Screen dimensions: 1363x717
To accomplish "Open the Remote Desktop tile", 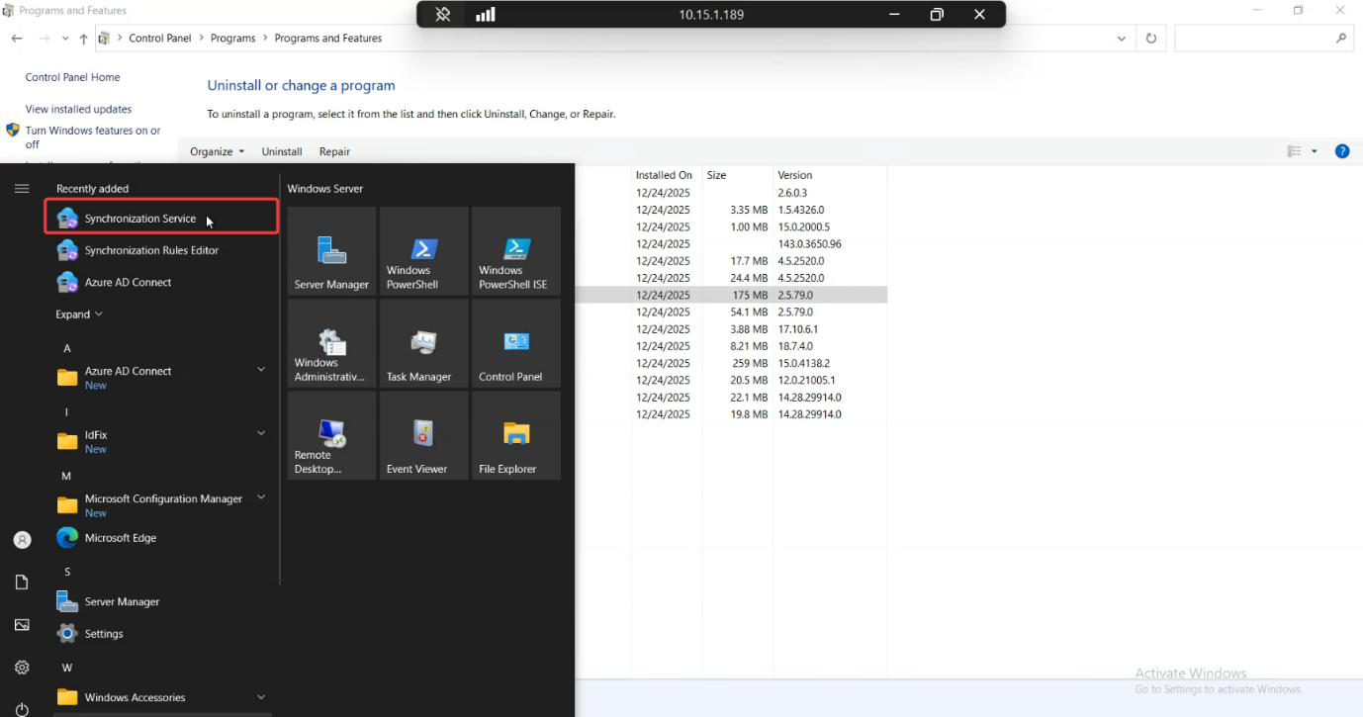I will [x=331, y=436].
